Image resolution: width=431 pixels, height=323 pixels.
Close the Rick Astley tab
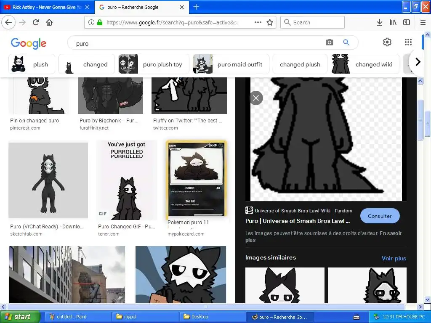87,7
